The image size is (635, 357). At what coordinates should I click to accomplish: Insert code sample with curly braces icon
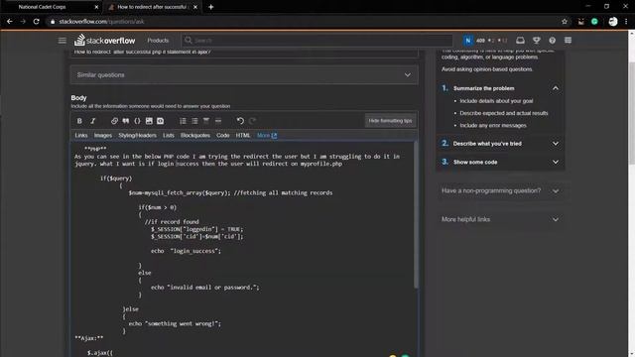pyautogui.click(x=137, y=121)
